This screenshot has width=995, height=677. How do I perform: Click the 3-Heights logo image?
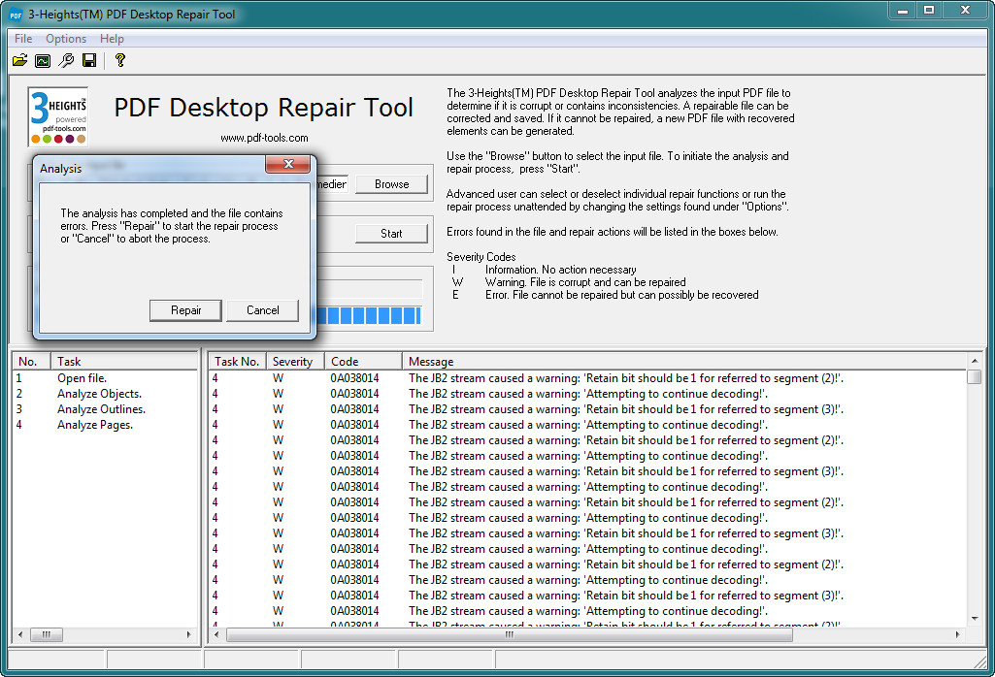tap(58, 116)
